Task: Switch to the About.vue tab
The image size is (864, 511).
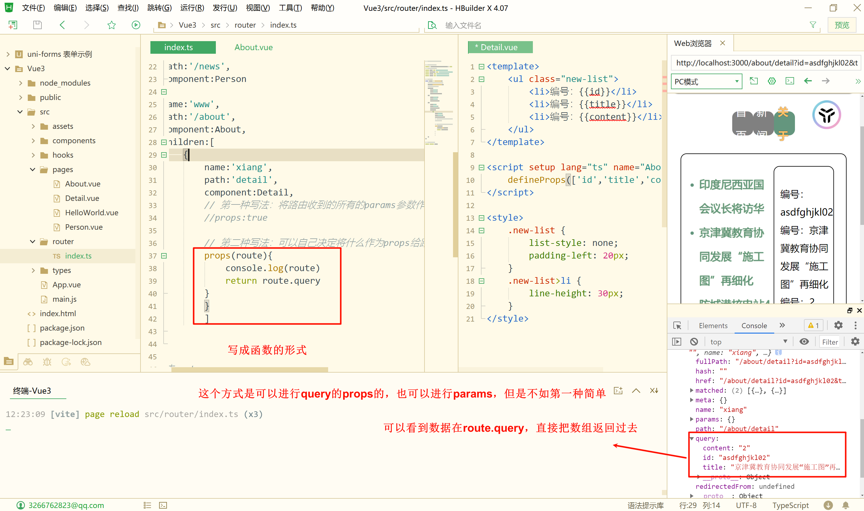Action: (253, 47)
